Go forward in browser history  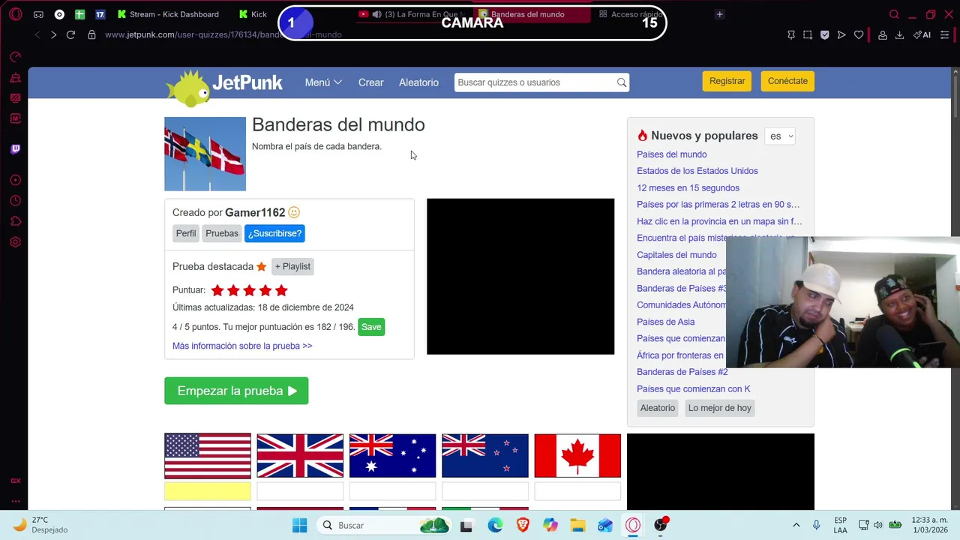point(53,34)
